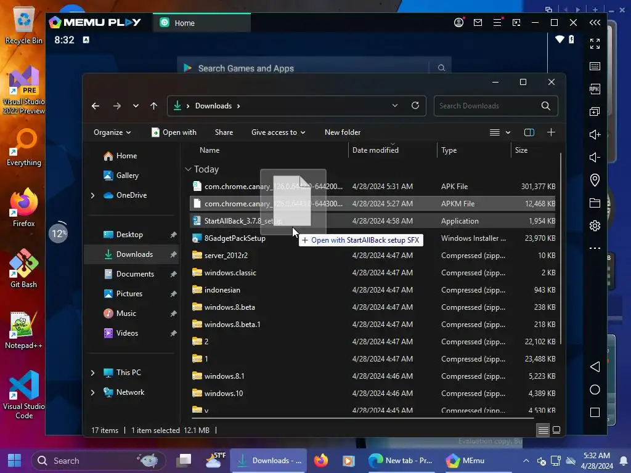Expand address bar history dropdown
631x473 pixels.
[x=395, y=105]
